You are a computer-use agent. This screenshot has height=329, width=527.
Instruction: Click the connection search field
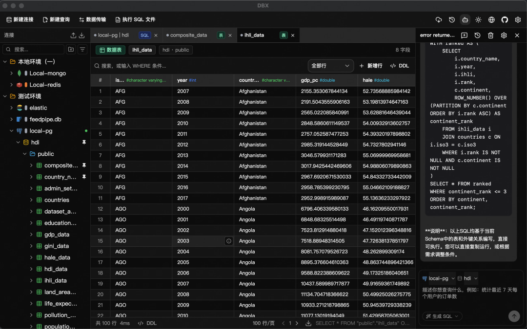point(34,50)
